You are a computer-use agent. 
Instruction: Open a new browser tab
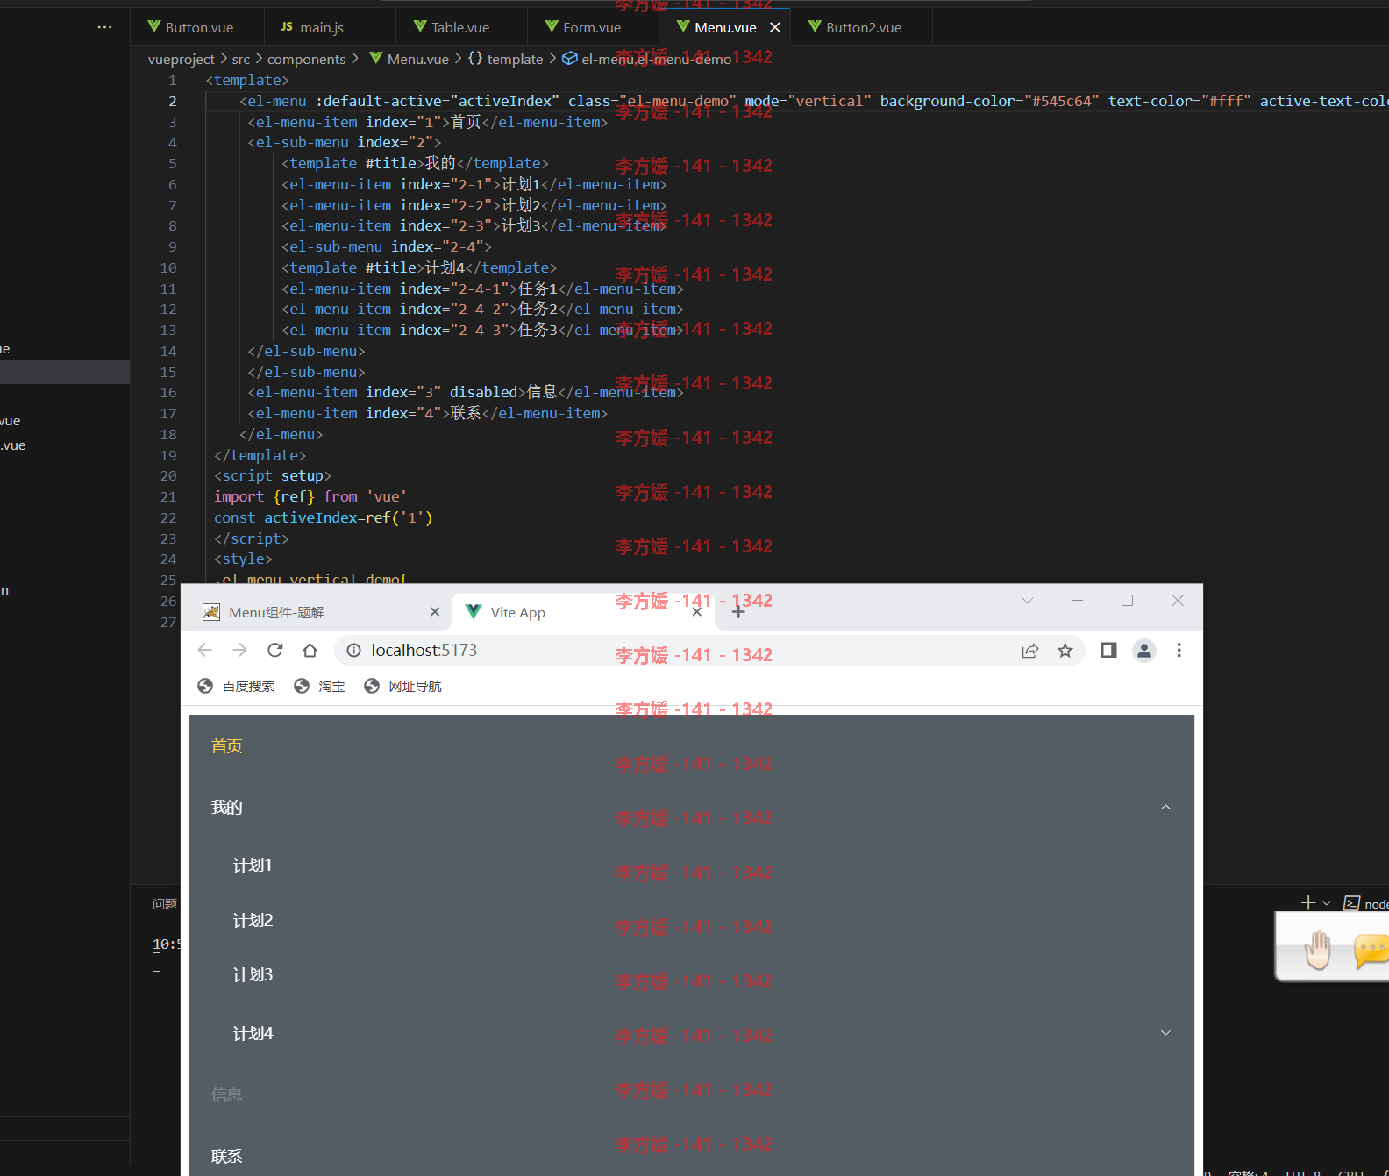[738, 612]
